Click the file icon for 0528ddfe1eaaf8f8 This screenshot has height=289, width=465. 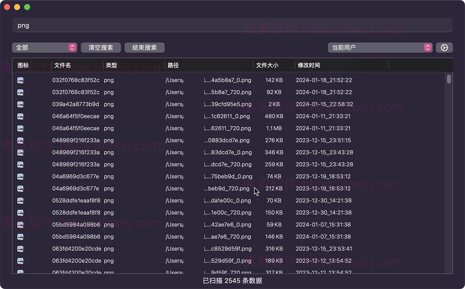tap(20, 201)
